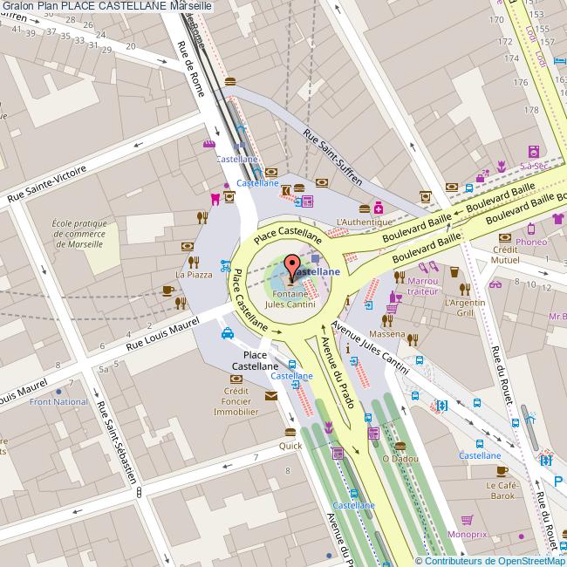This screenshot has width=567, height=567.
Task: Click the Fontaine Jules Cantini label
Action: click(290, 299)
